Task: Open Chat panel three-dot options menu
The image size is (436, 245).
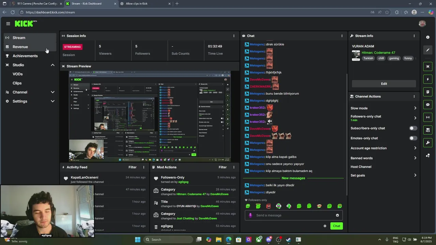Action: (342, 36)
